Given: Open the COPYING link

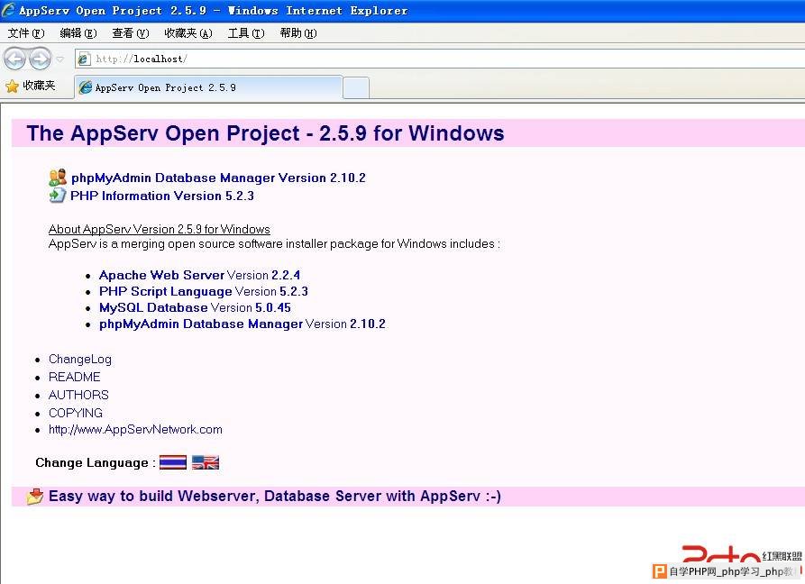Looking at the screenshot, I should 76,413.
